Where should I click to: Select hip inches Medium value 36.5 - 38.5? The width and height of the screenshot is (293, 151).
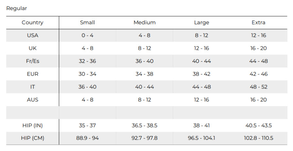145,125
